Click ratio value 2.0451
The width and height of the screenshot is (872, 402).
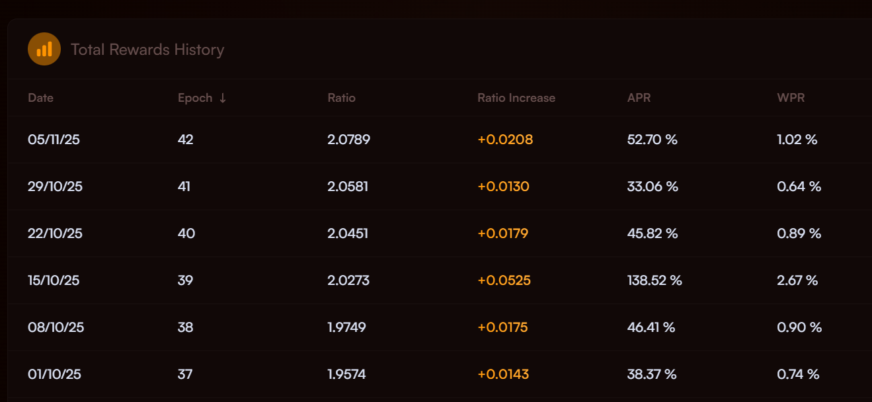point(348,233)
